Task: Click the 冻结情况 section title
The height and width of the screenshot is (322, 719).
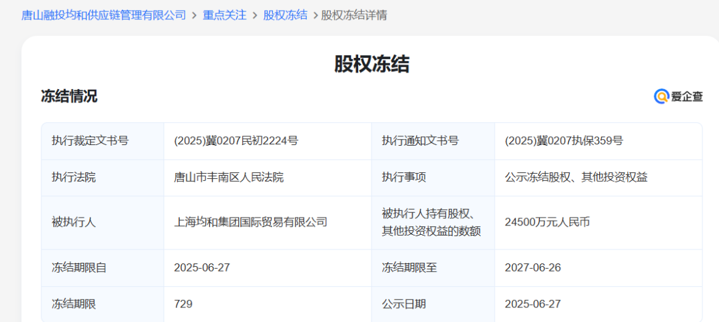Action: click(69, 96)
